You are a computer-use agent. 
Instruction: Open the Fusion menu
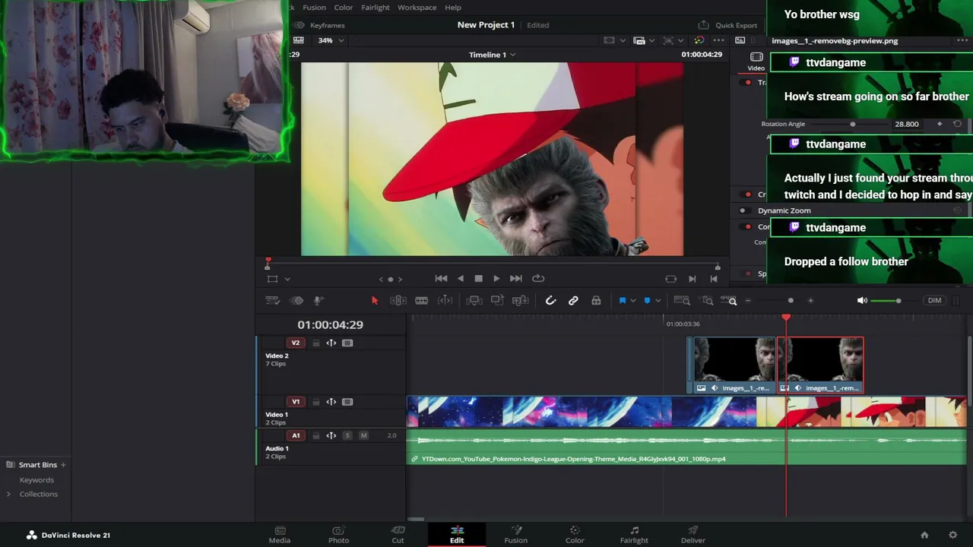pyautogui.click(x=314, y=8)
